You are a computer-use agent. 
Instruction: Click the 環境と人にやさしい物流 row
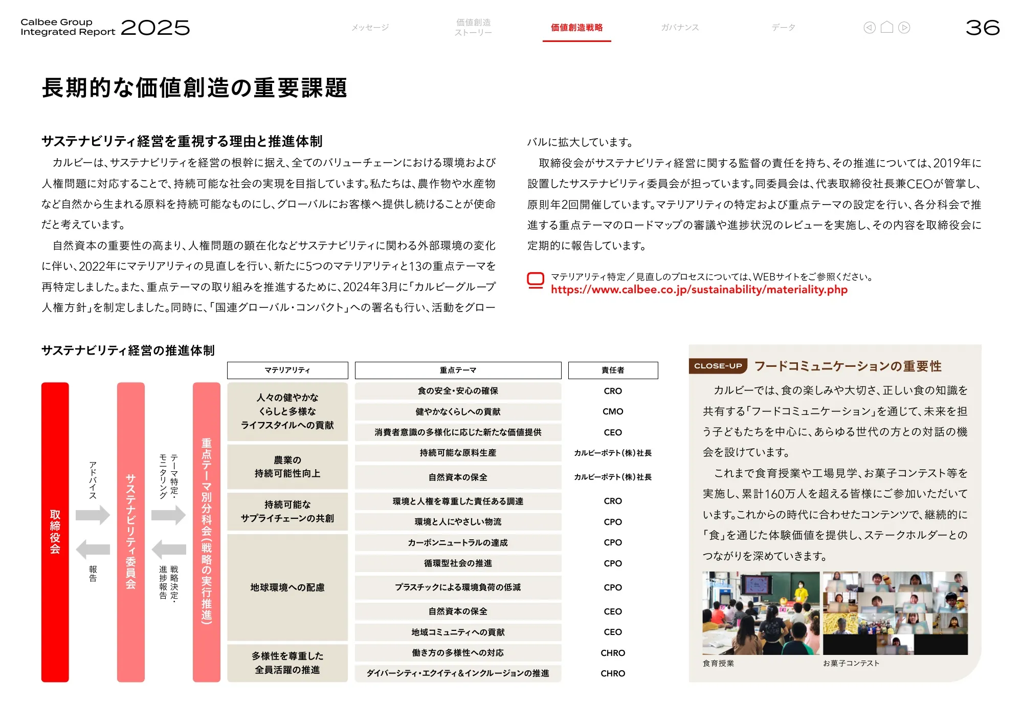[x=458, y=522]
